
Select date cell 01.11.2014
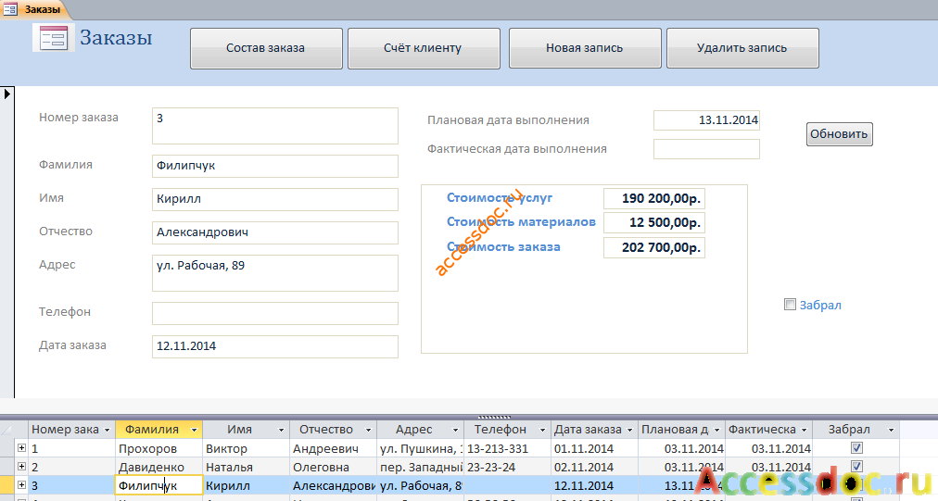coord(595,448)
